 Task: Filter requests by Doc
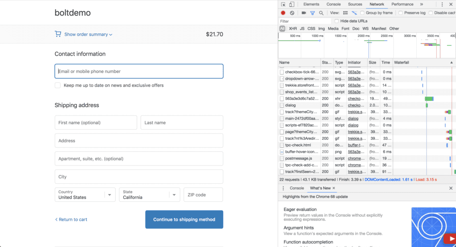(356, 28)
